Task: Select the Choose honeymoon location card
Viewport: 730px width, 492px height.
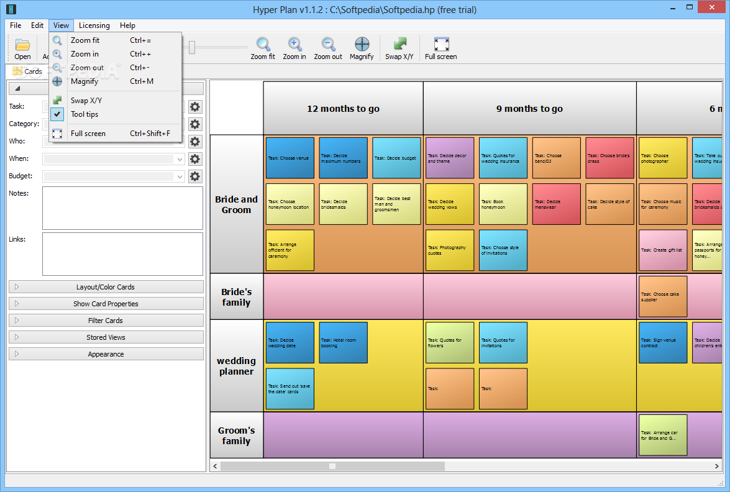Action: [x=290, y=204]
